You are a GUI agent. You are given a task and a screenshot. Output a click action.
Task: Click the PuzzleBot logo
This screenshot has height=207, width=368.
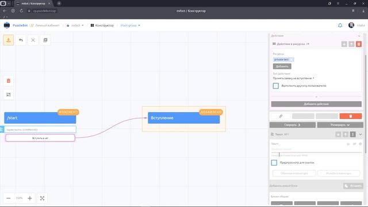pyautogui.click(x=7, y=25)
